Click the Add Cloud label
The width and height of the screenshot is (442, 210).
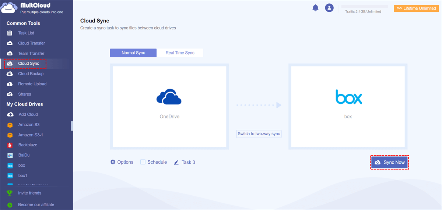(28, 114)
